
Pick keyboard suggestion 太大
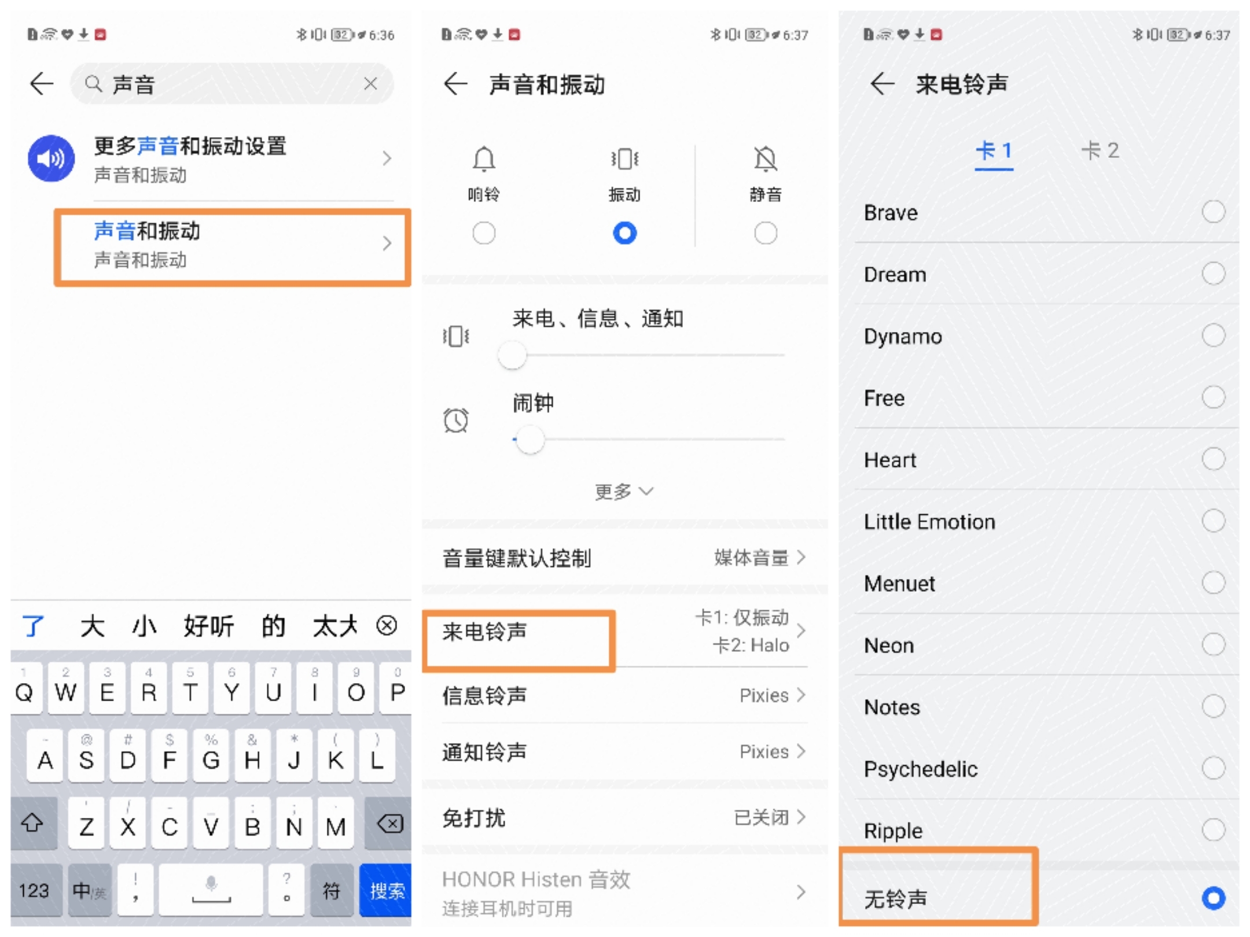click(x=335, y=626)
